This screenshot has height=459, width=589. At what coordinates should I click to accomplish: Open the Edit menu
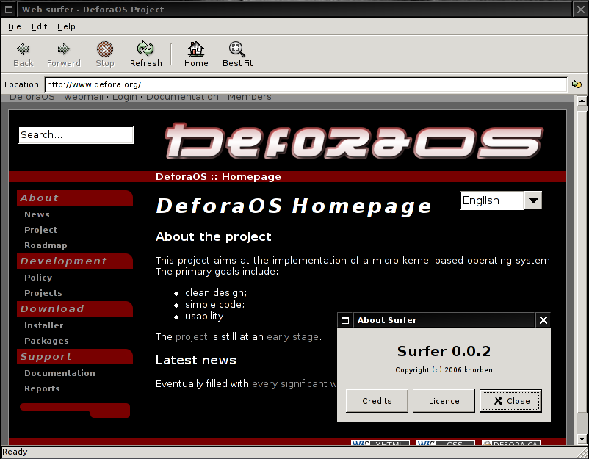[39, 26]
